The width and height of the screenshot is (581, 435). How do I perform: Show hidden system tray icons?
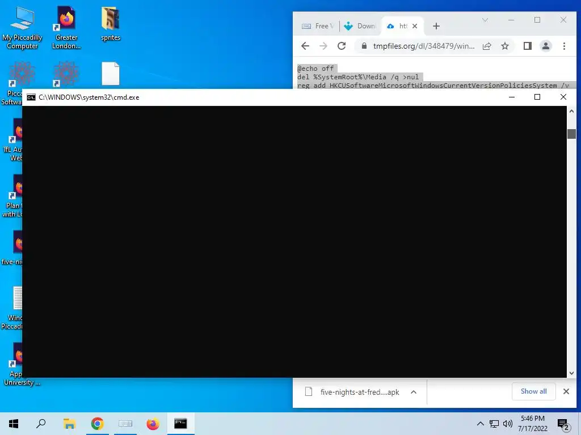(480, 424)
